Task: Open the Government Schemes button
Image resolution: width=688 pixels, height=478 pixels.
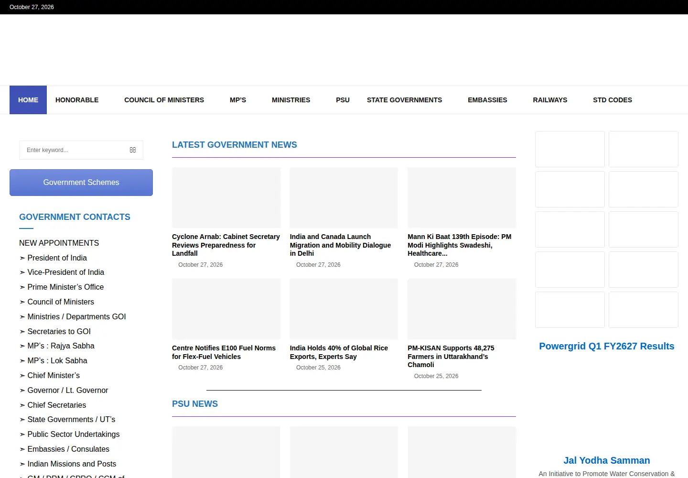Action: pos(81,183)
